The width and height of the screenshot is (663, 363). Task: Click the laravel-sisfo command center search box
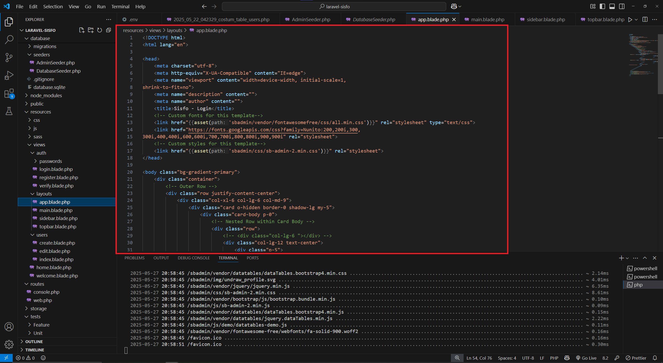(x=334, y=6)
